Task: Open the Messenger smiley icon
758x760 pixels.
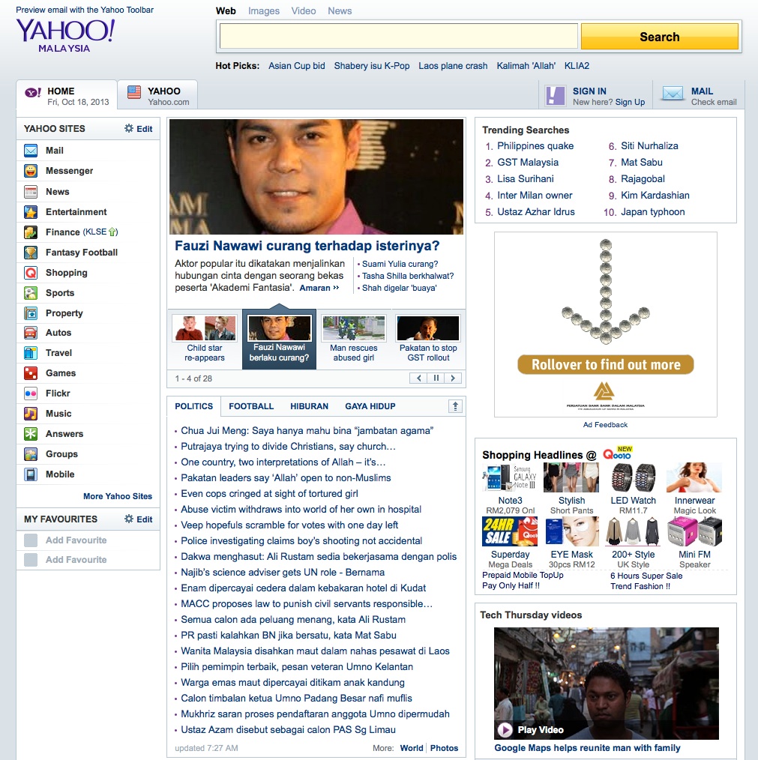Action: (31, 171)
